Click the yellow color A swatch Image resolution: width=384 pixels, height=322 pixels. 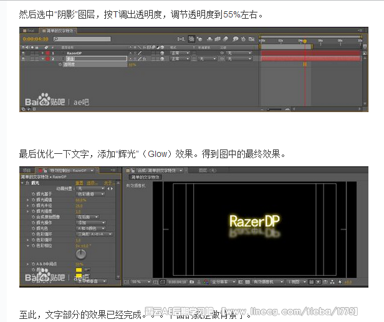tap(79, 270)
